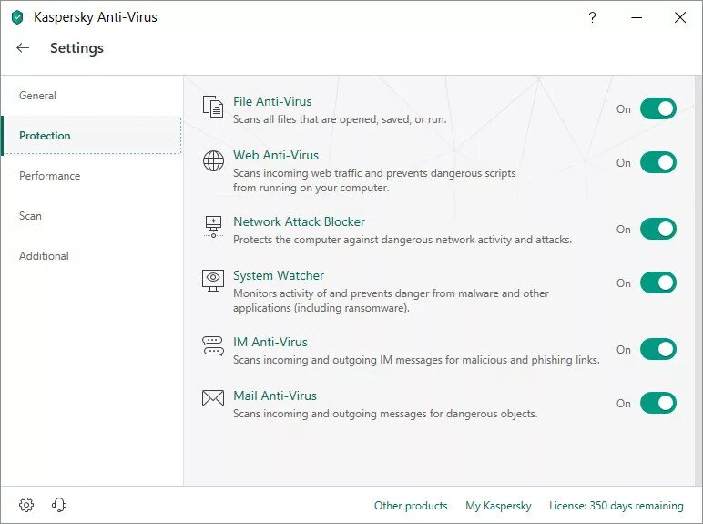Toggle System Watcher off
The image size is (703, 524).
click(x=658, y=283)
